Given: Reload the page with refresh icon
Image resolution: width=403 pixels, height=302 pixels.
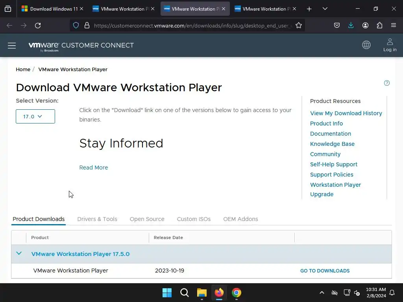Looking at the screenshot, I should [38, 26].
